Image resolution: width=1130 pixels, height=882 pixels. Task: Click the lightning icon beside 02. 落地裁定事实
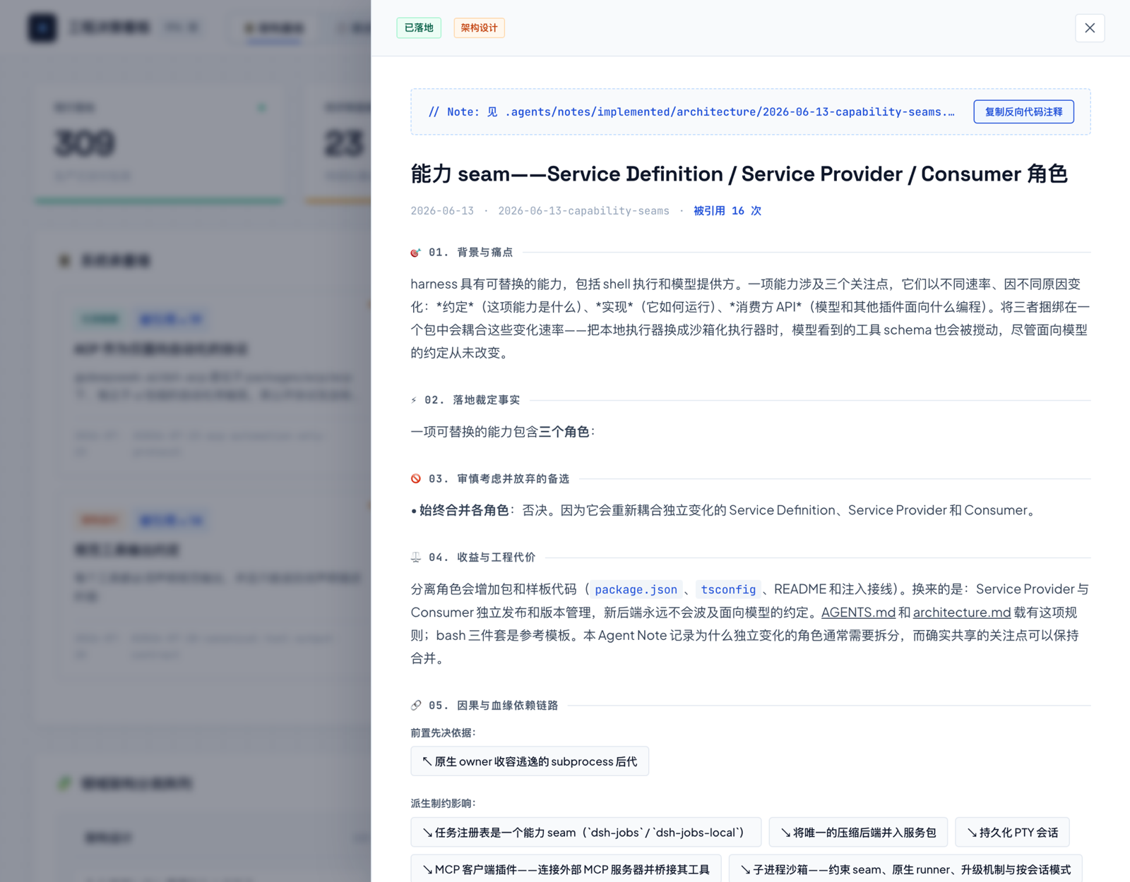[x=414, y=400]
